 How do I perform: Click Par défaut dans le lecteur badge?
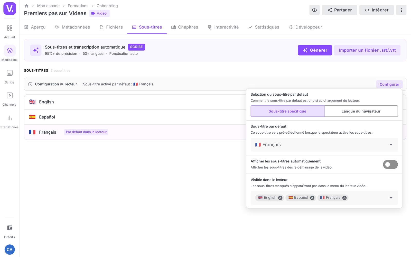86,132
